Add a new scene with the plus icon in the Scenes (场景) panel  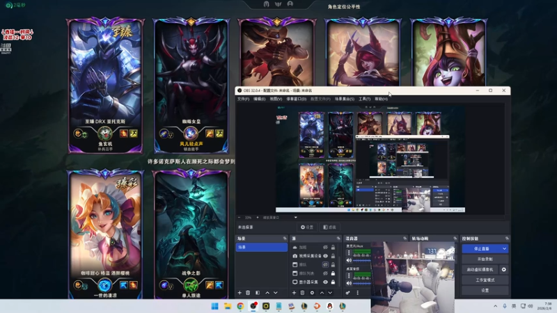pos(240,293)
